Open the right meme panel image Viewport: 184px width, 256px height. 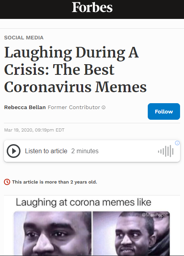(x=131, y=234)
